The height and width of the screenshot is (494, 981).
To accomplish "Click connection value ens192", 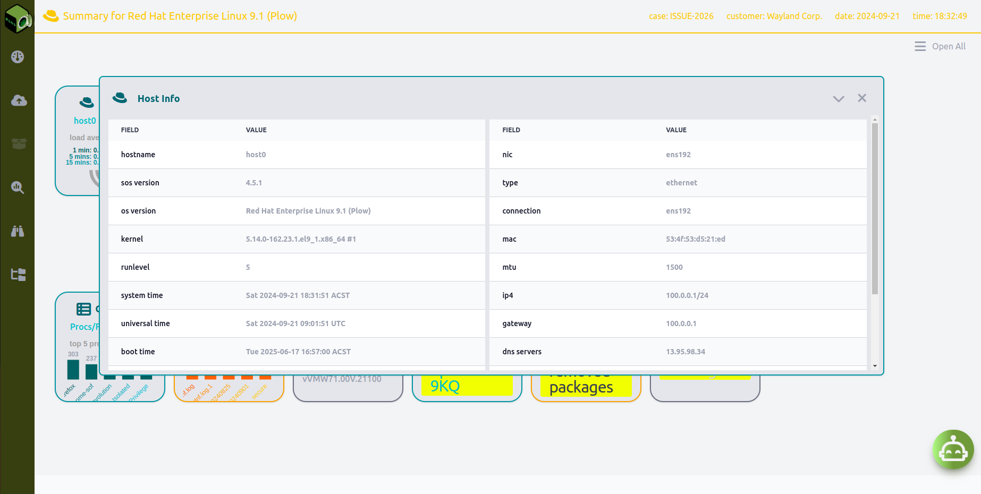I will (678, 211).
